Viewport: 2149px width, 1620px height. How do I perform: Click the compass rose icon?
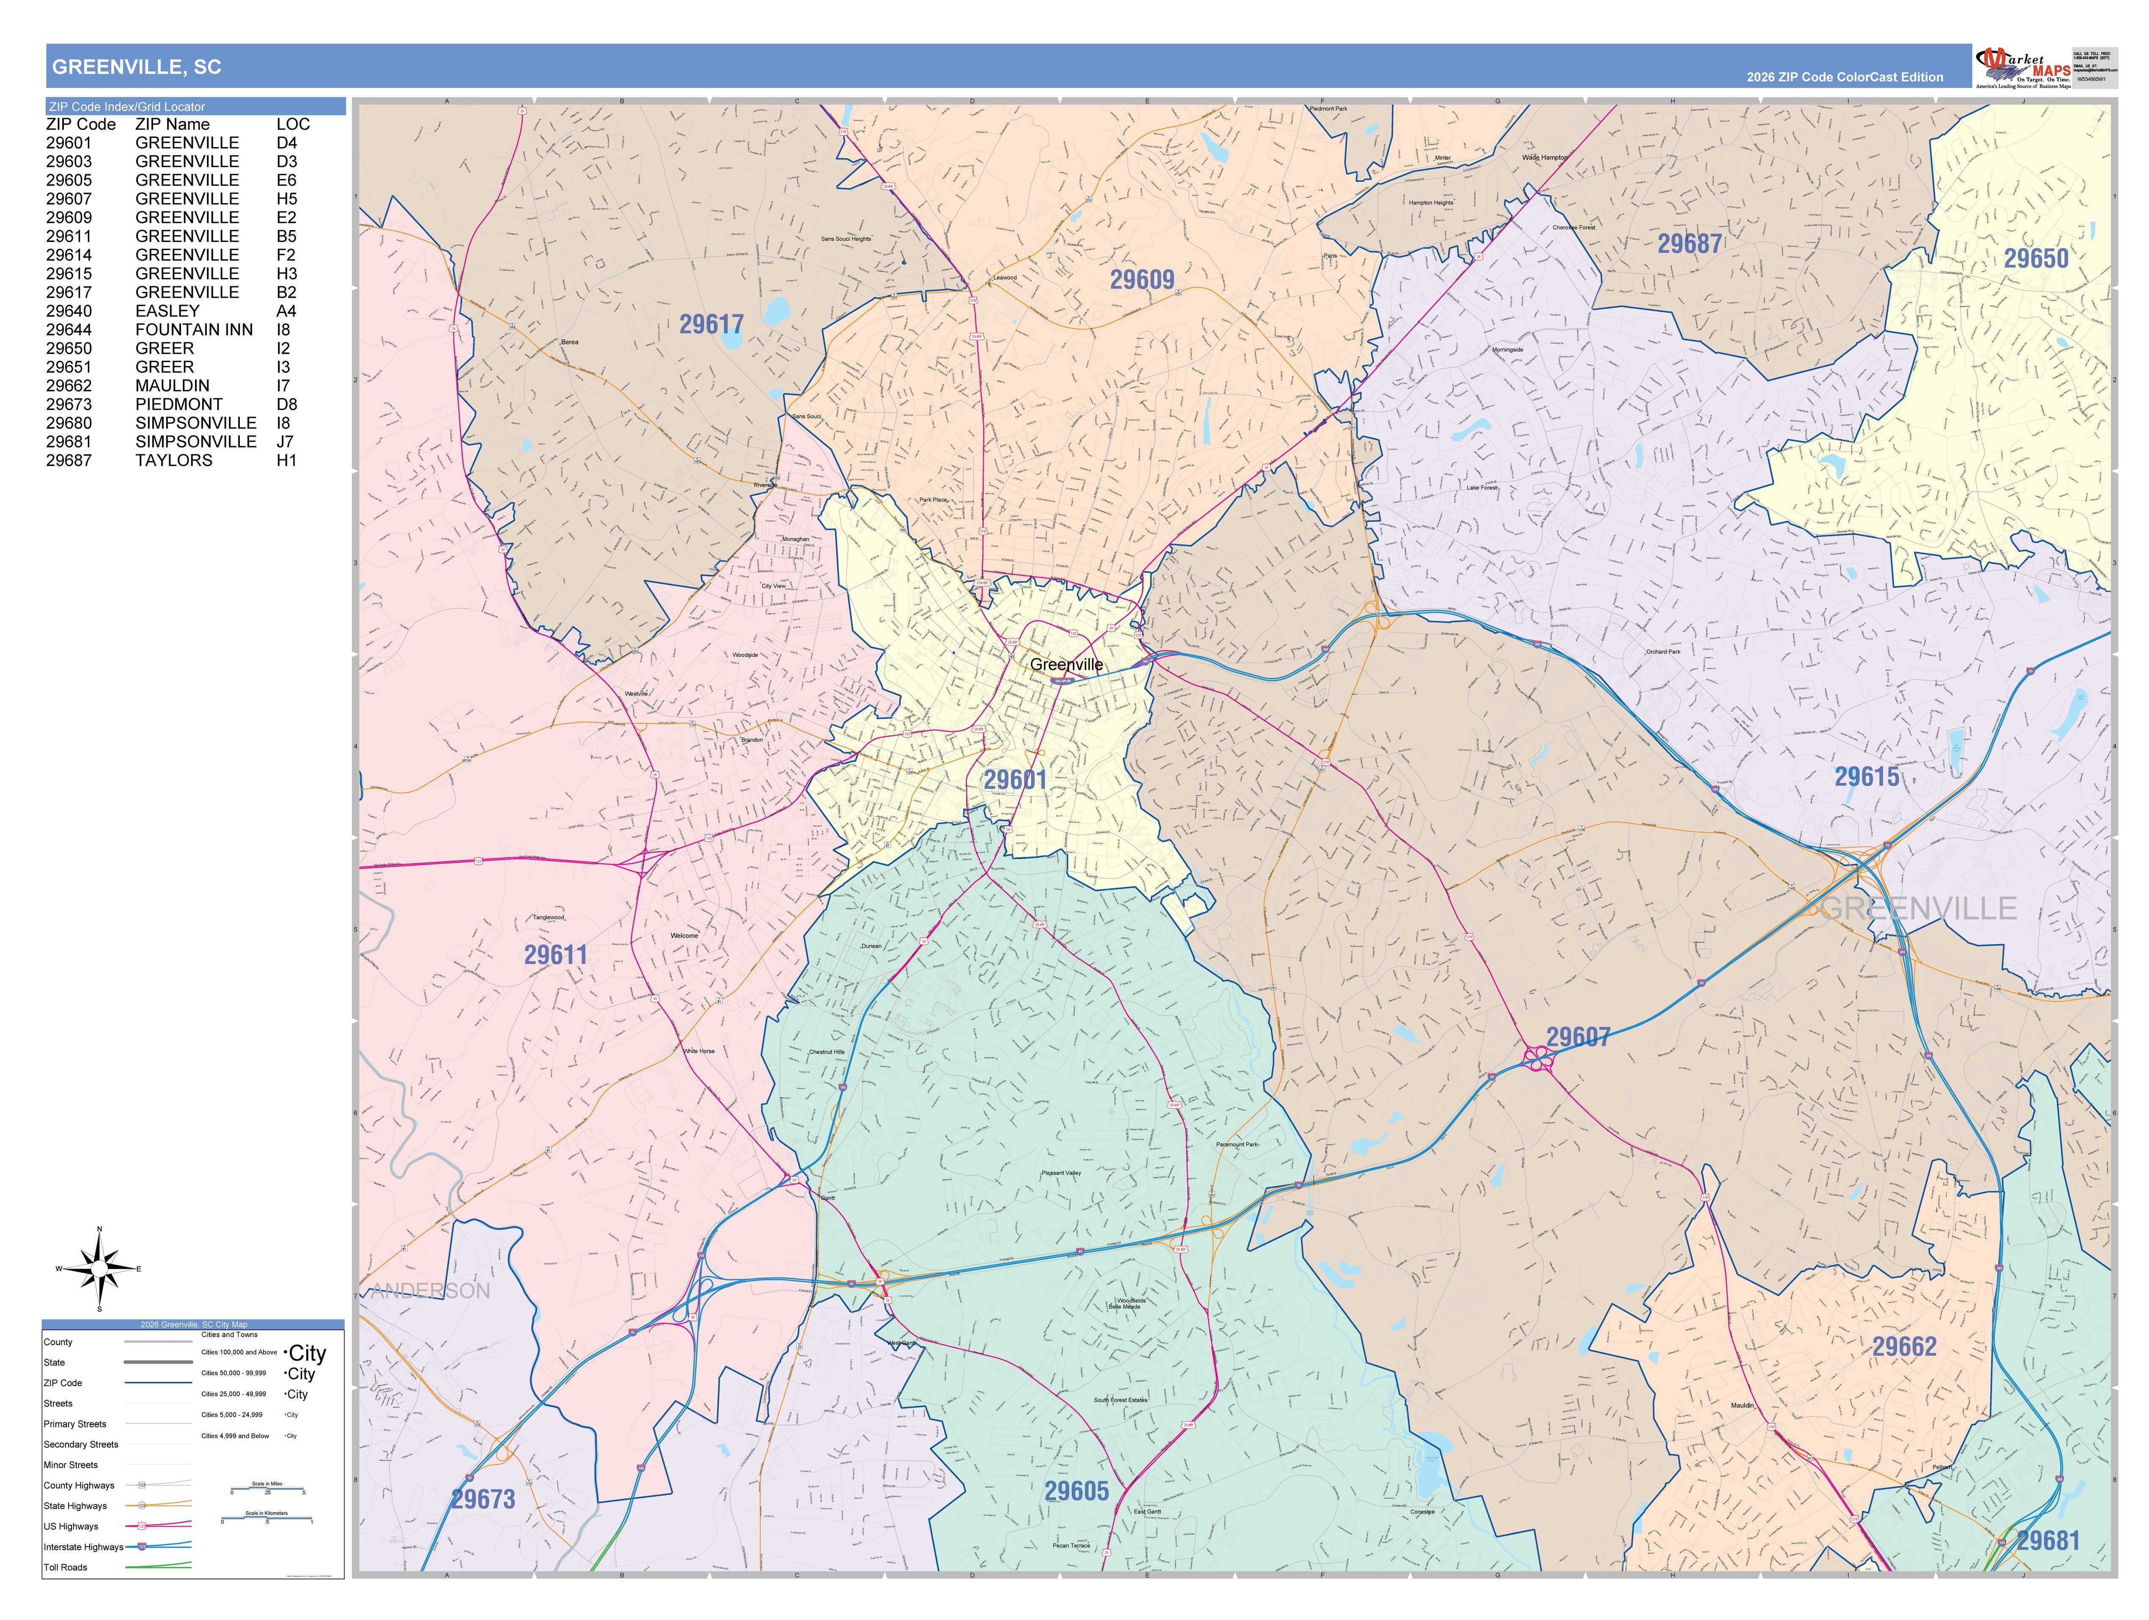pos(99,1269)
